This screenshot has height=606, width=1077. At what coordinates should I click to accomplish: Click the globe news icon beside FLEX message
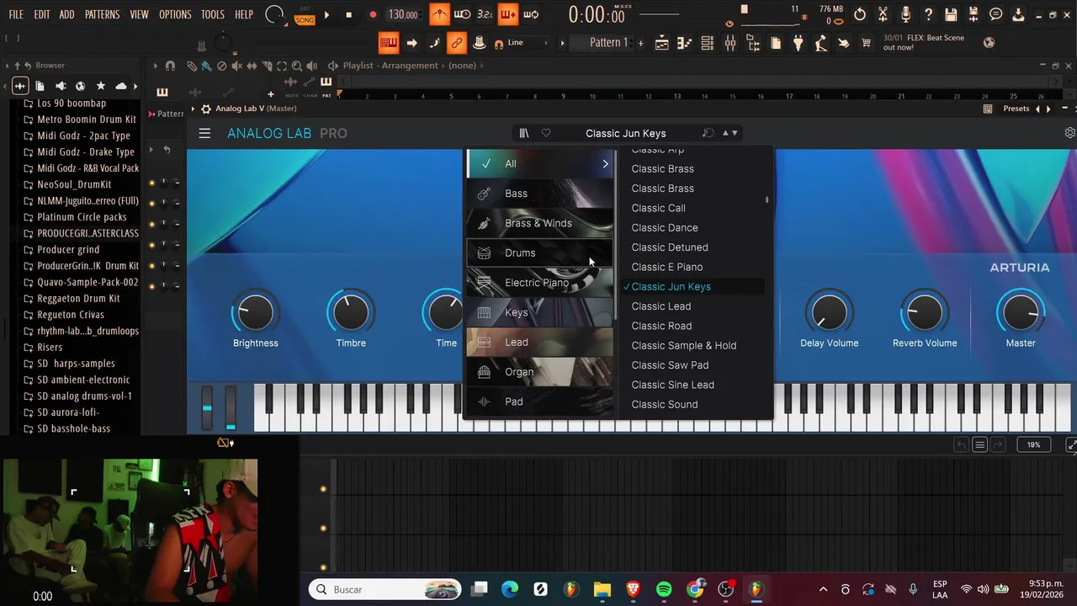[989, 42]
